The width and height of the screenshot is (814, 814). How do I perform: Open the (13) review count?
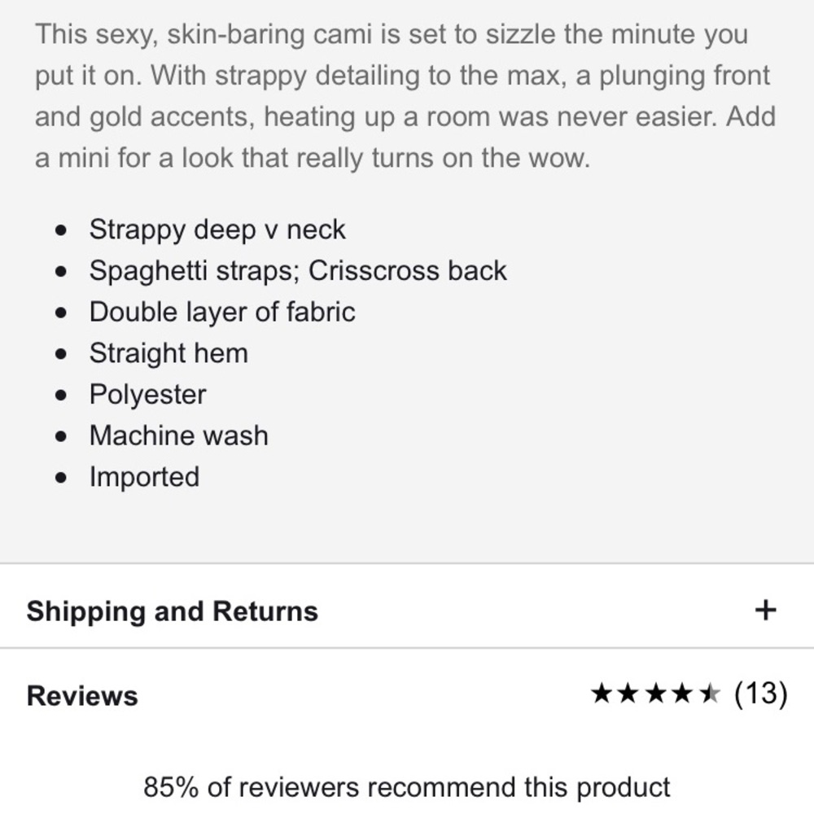(x=760, y=694)
